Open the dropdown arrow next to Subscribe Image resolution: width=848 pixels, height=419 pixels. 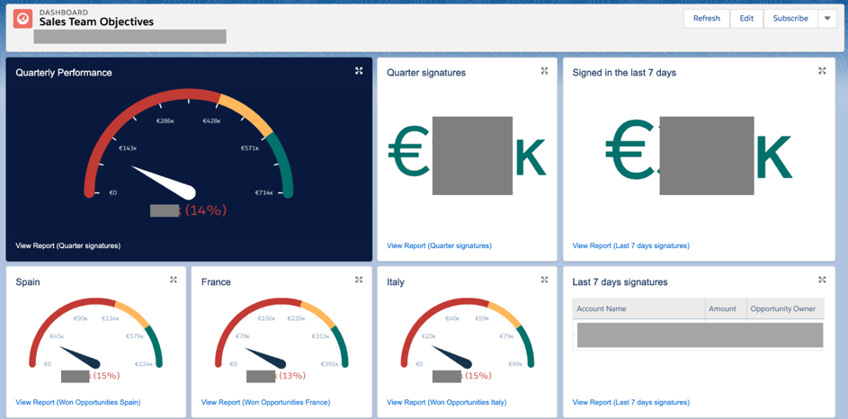point(827,18)
